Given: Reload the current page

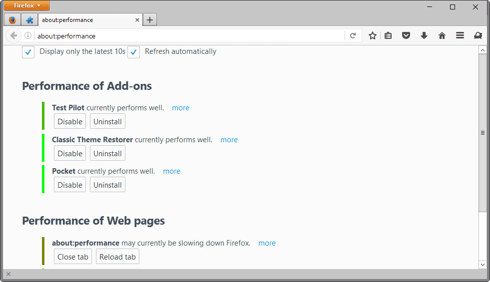Looking at the screenshot, I should (x=353, y=35).
